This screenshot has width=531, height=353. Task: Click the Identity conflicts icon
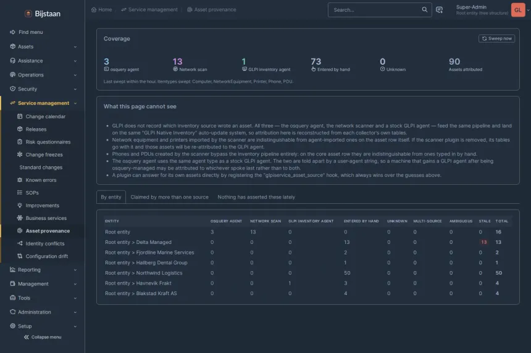20,243
